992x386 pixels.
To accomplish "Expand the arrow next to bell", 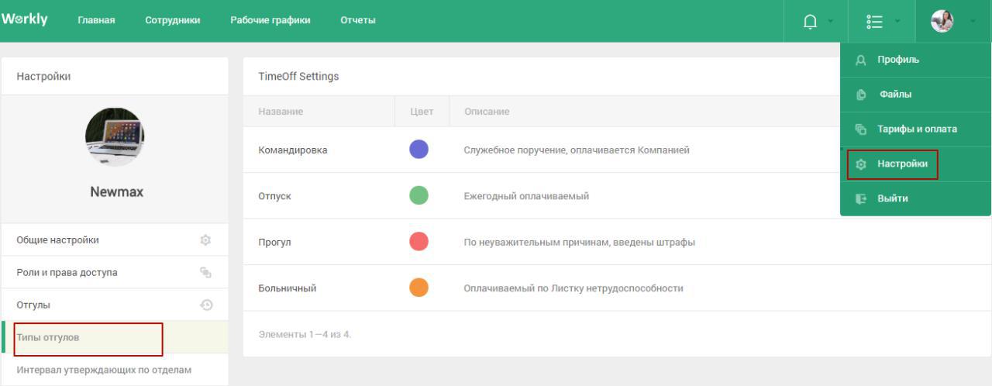I will click(x=832, y=21).
